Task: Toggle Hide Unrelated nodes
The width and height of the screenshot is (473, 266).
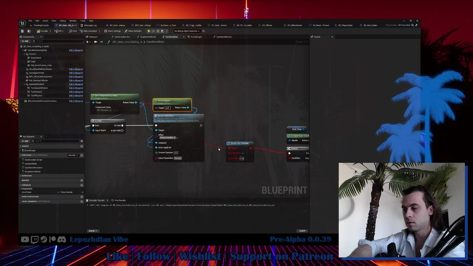Action: 89,31
